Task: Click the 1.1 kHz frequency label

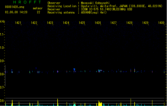Action: (x=2, y=34)
